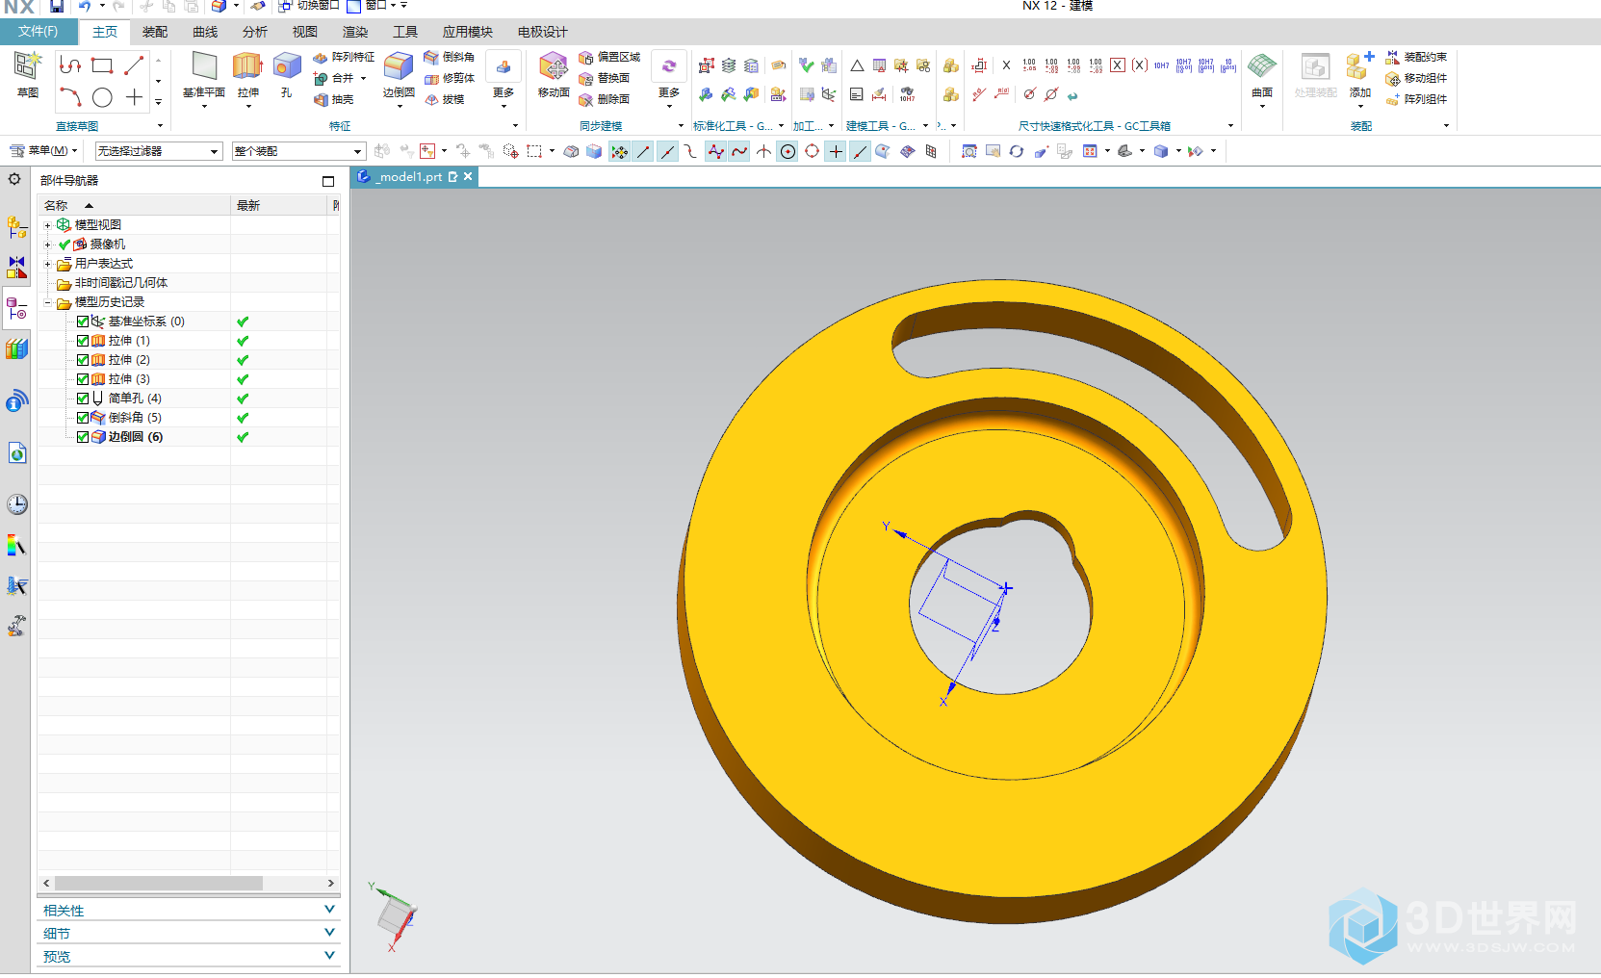The image size is (1601, 978).
Task: Expand the 模型视图 tree node
Action: tap(47, 225)
